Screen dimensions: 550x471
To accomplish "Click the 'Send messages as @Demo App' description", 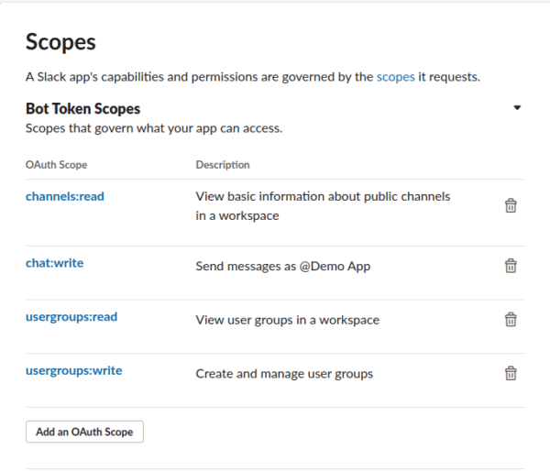I will pyautogui.click(x=283, y=268).
